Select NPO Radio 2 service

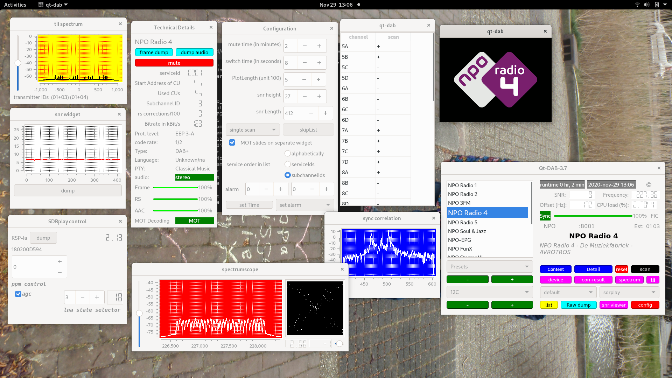coord(487,194)
